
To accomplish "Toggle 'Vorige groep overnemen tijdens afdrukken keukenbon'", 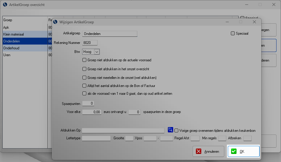I will [176, 131].
